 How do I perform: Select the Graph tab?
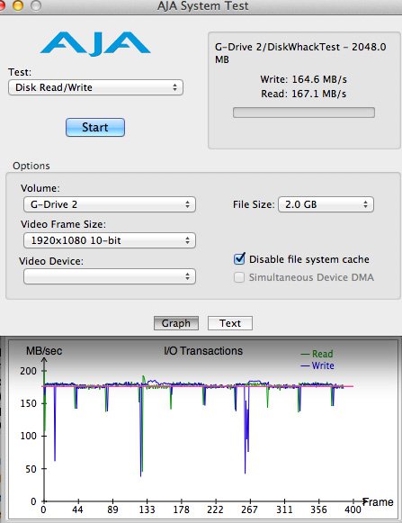click(x=176, y=323)
